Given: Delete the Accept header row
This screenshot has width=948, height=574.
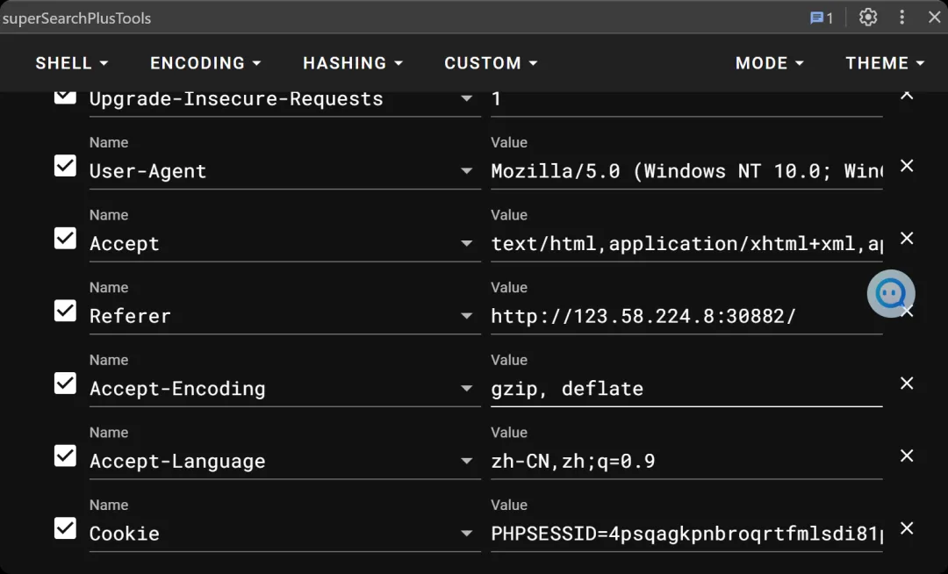Looking at the screenshot, I should pyautogui.click(x=908, y=238).
